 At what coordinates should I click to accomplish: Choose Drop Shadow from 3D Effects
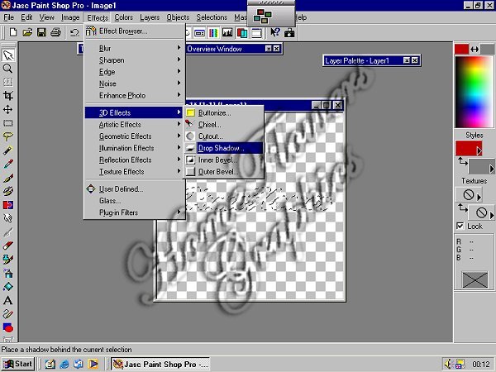click(x=224, y=148)
